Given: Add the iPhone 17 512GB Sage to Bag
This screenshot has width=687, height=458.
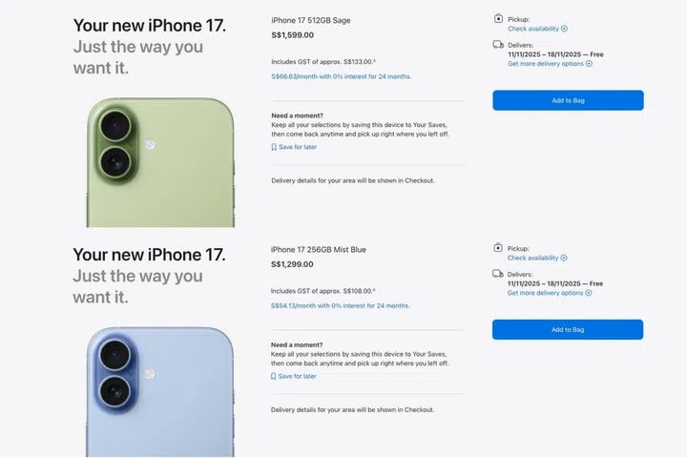Looking at the screenshot, I should (x=568, y=100).
